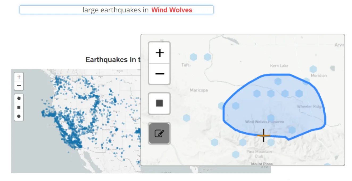Viewport: 352px width, 181px height.
Task: Click the Wind Wolves Preserve map label
Action: [x=264, y=122]
